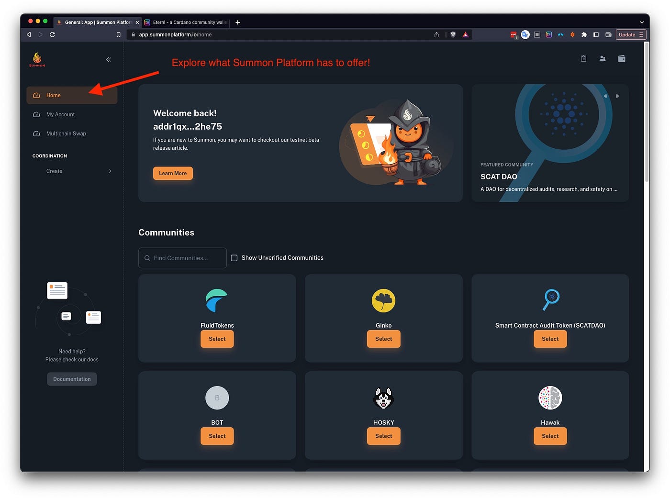Open the wallet icon in page header
Screen dimensions: 670x499
tap(622, 58)
